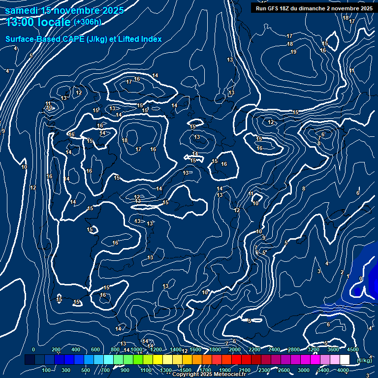The image size is (378, 378).
Task: Click the '400' legend value
Action: (76, 349)
